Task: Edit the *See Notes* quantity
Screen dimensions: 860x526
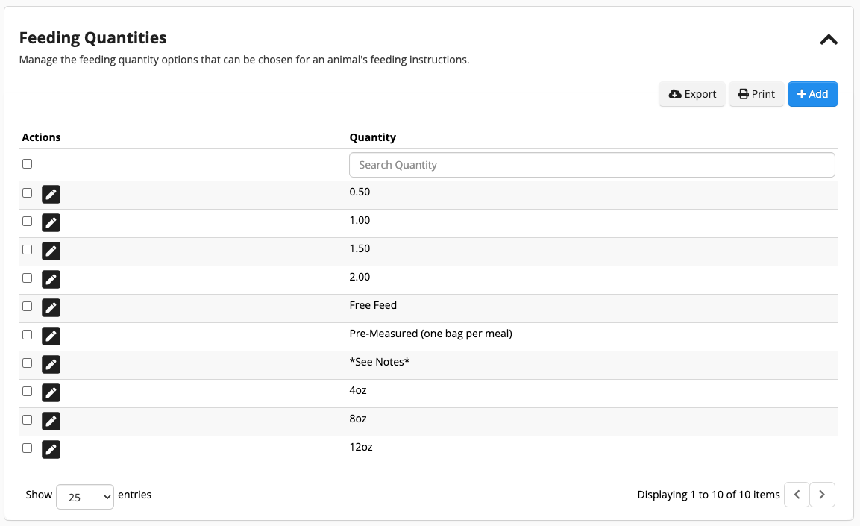Action: pos(51,364)
